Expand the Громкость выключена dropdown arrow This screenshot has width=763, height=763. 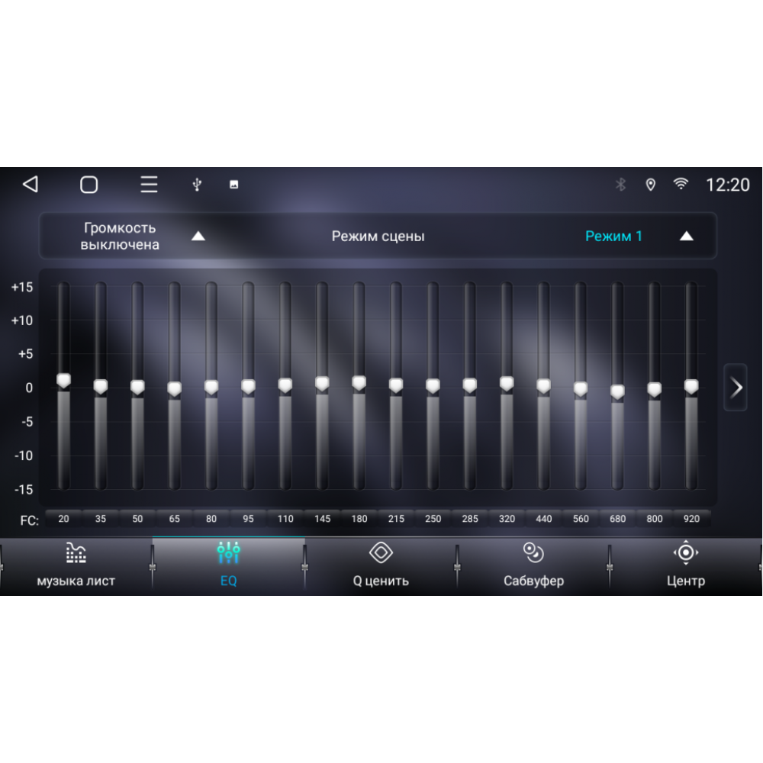click(198, 236)
